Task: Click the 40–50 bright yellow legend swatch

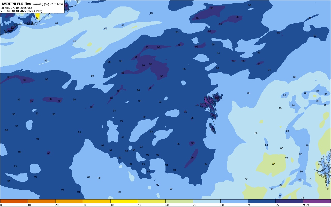Action: (124, 201)
